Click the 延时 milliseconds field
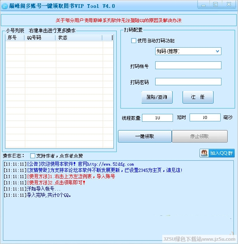Screen dimensions: 238x244 click(x=205, y=117)
